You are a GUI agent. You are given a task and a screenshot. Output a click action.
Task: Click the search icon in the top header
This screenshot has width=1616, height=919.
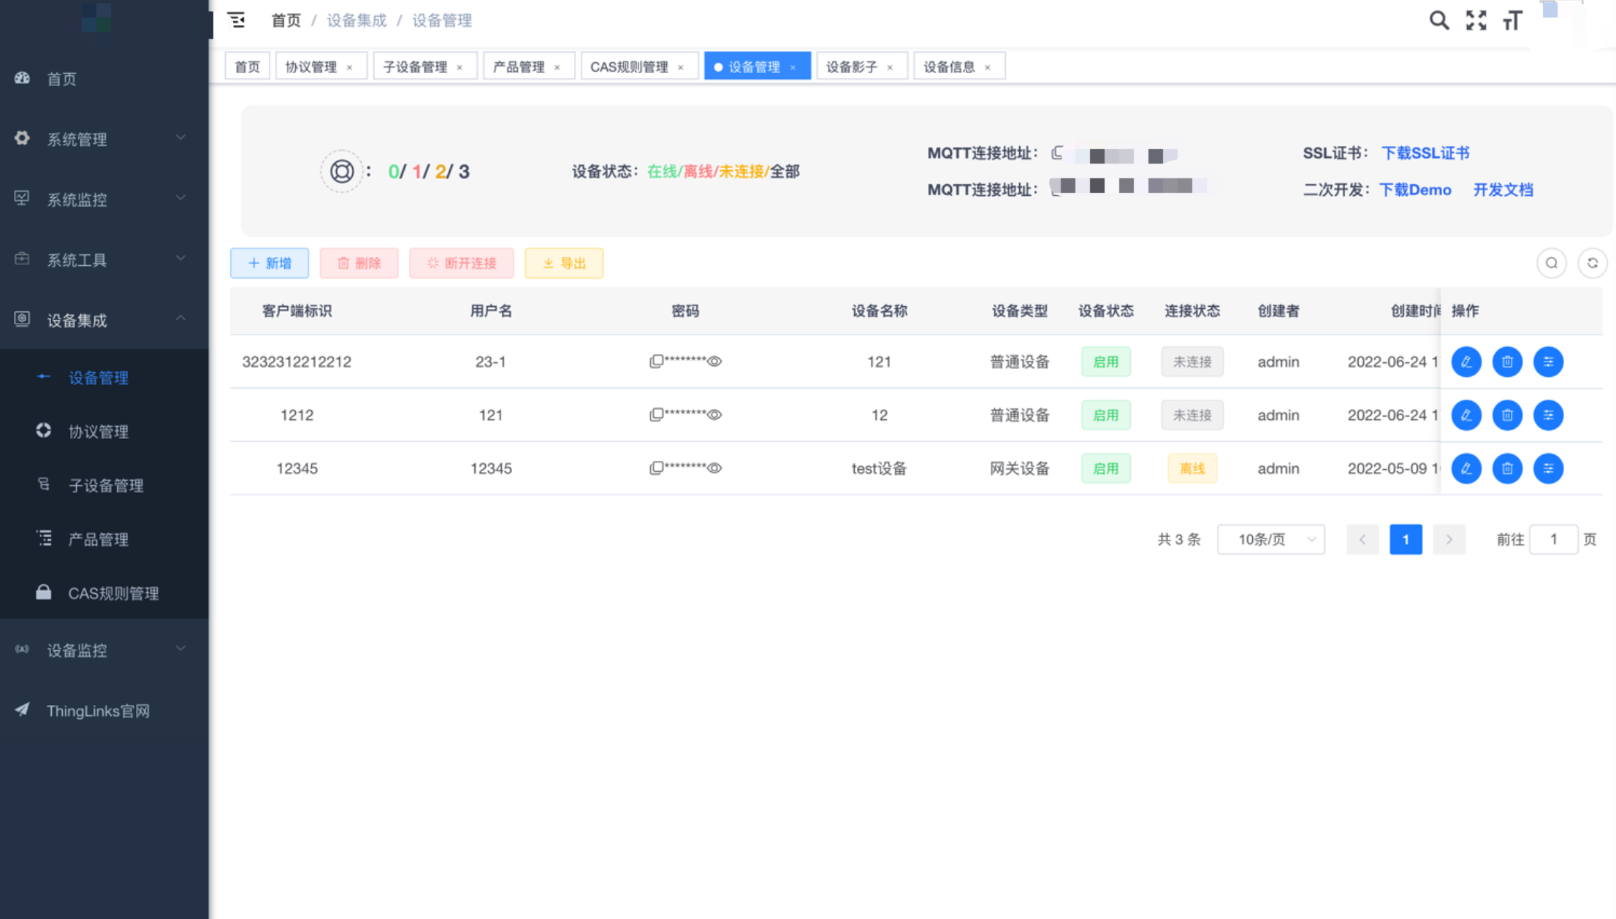point(1438,20)
